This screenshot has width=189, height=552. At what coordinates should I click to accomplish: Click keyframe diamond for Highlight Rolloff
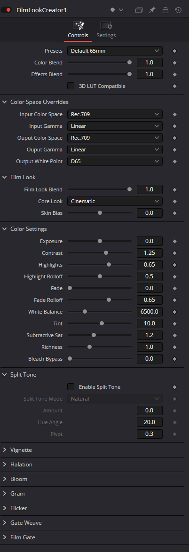(x=174, y=276)
